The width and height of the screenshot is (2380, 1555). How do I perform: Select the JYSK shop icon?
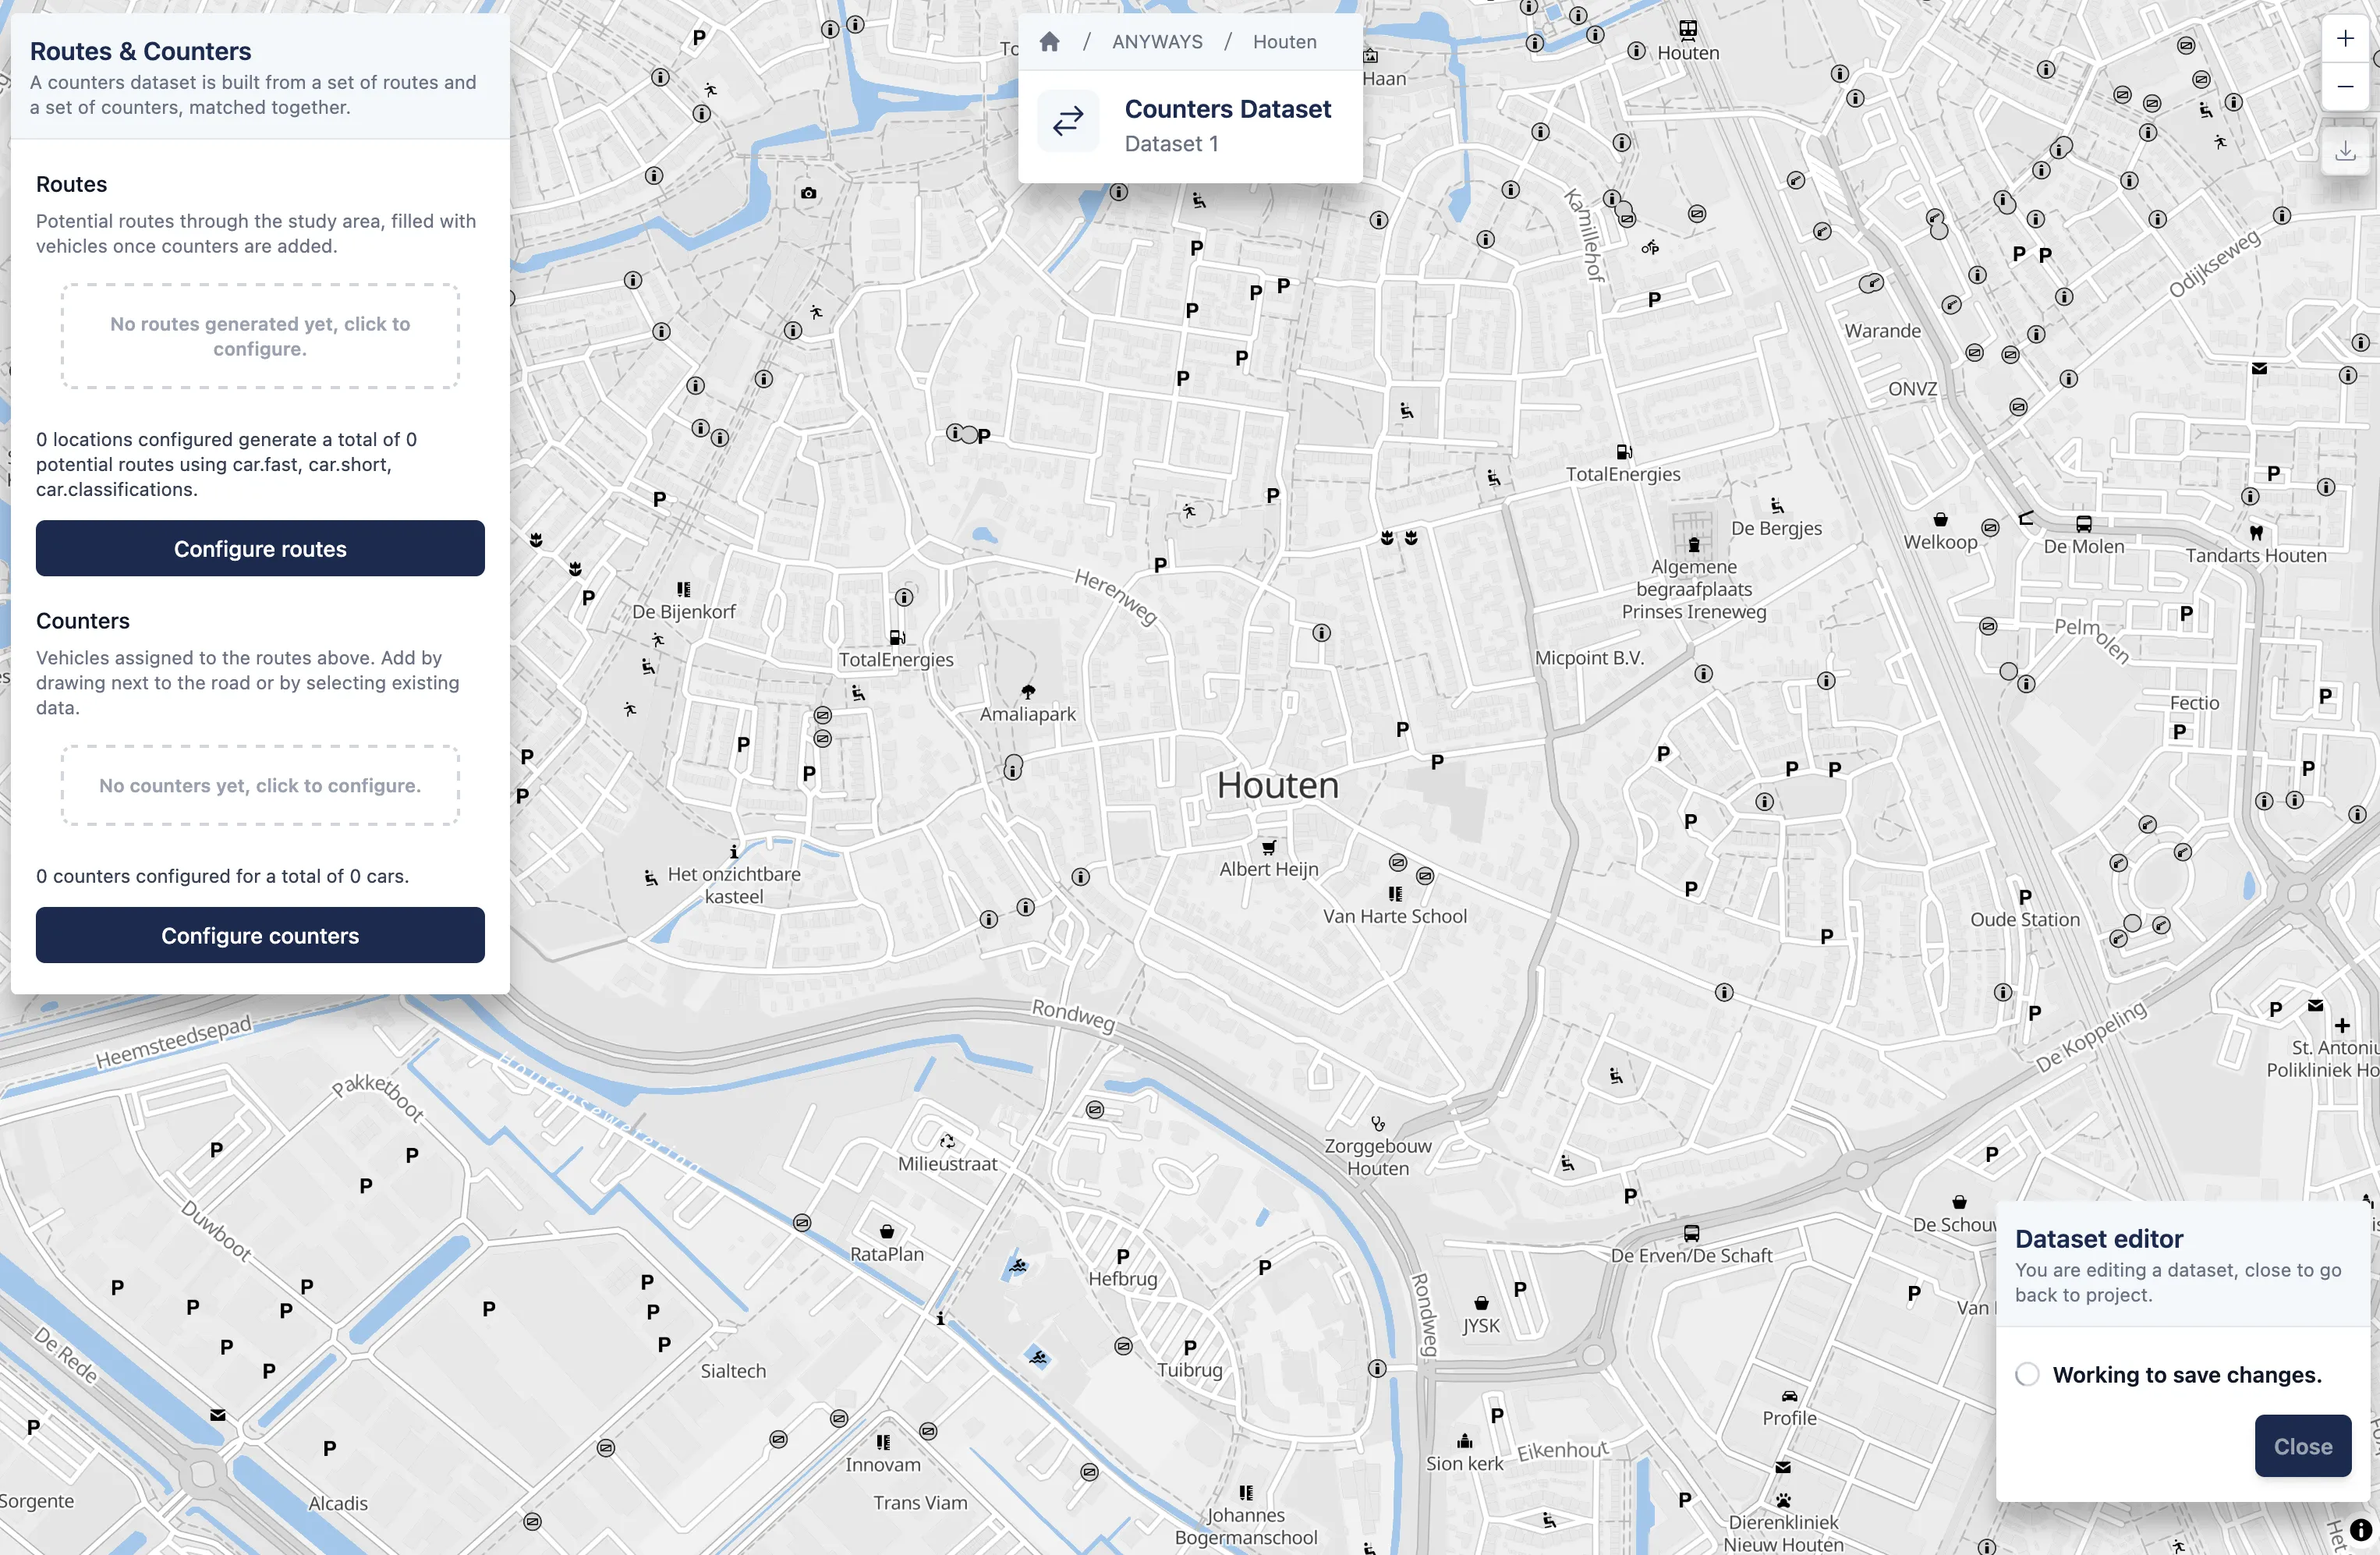click(1481, 1303)
